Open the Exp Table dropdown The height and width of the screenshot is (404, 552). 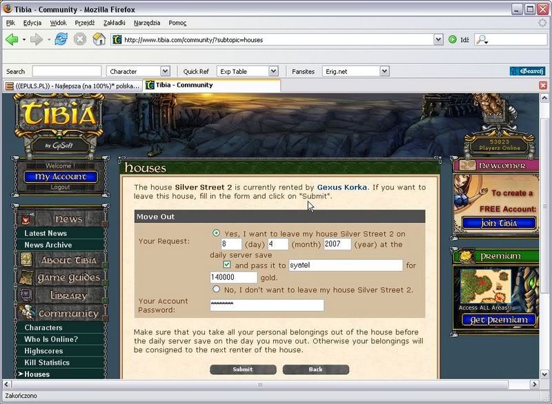(248, 72)
